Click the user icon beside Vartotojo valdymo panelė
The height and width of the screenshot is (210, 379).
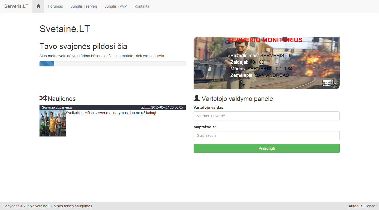tap(197, 98)
